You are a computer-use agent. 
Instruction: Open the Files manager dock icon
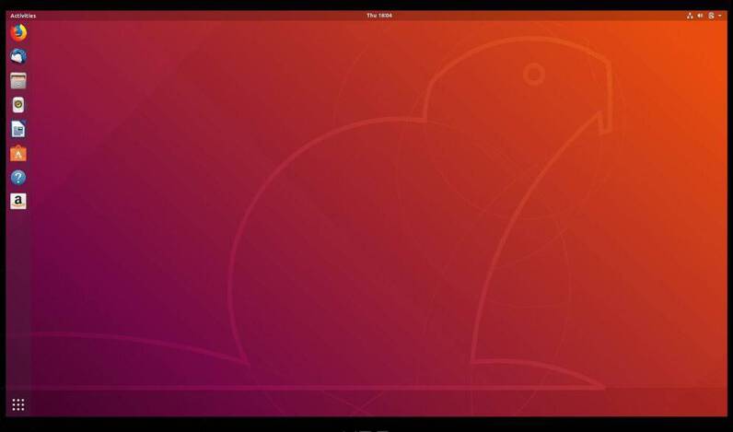(18, 81)
